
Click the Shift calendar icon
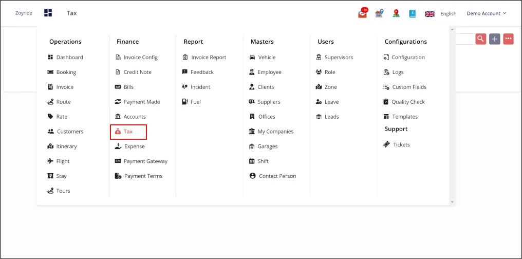coord(252,161)
